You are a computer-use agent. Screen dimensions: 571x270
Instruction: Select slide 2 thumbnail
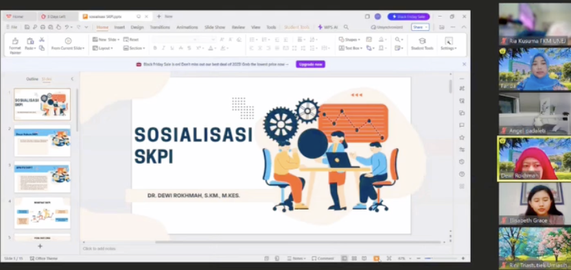(x=43, y=140)
